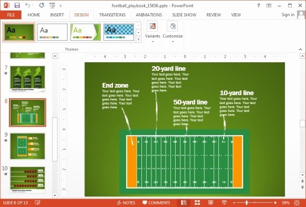Switch to the HOME tab
The height and width of the screenshot is (207, 306).
pos(34,15)
